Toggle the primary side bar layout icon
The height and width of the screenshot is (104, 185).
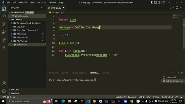click(152, 3)
